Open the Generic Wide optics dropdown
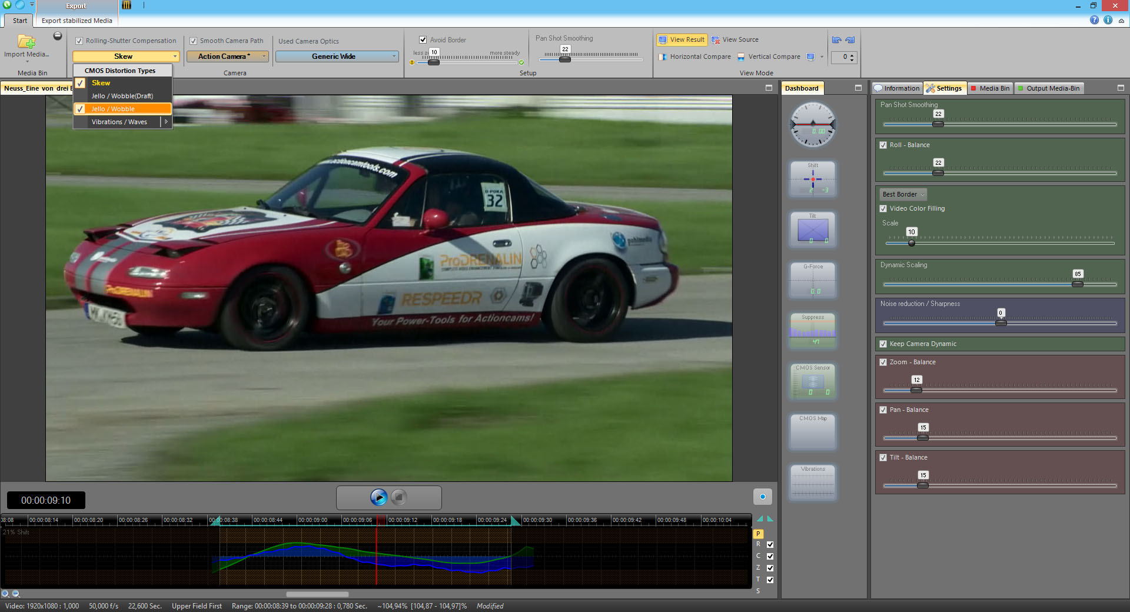The width and height of the screenshot is (1130, 612). [337, 56]
